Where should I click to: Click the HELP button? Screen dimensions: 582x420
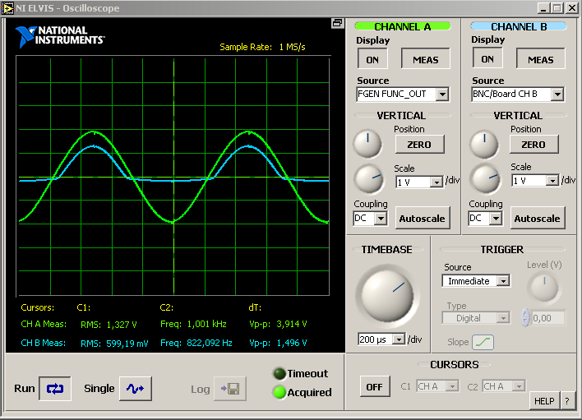coord(544,401)
